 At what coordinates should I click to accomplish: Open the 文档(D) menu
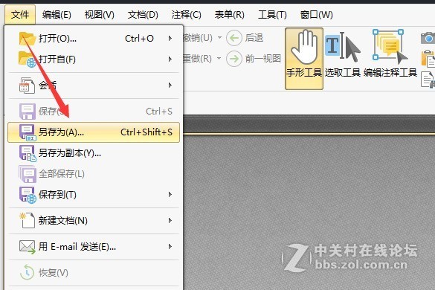pos(143,14)
